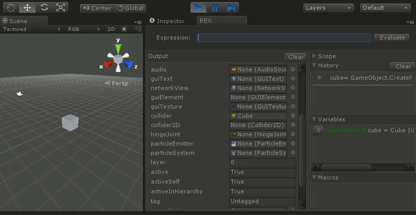Screen dimensions: 416x215
Task: Switch to the Scene tab
Action: pos(24,21)
